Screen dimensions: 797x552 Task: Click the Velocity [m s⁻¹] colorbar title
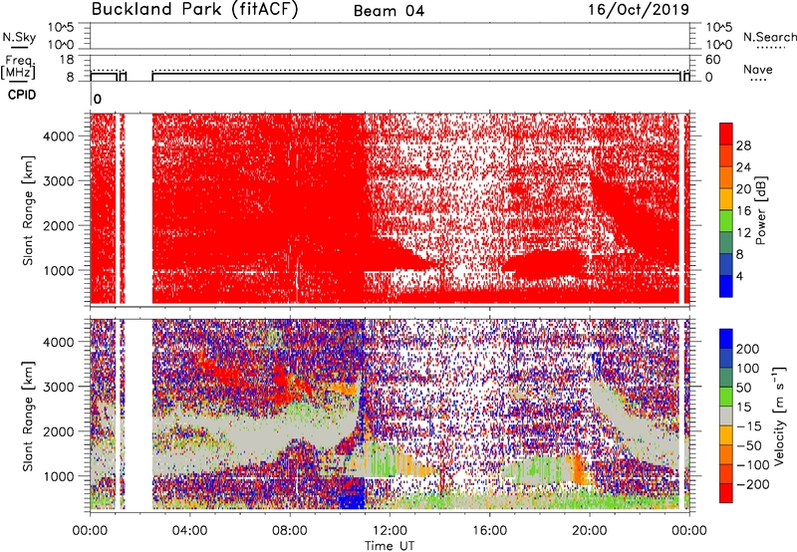[780, 416]
